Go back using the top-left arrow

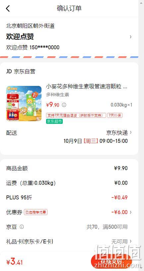click(x=8, y=8)
